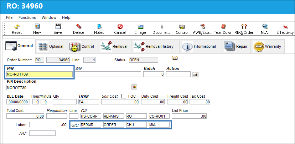Click the icon beside P/N Description
295x144 pixels.
(x=134, y=87)
